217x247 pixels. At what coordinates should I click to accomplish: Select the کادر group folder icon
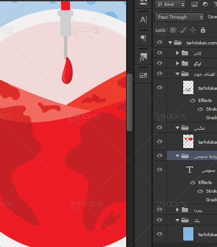[185, 53]
